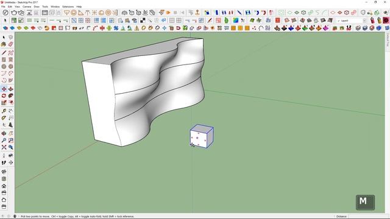Image resolution: width=390 pixels, height=219 pixels.
Task: Choose the Polygon tool
Action: pyautogui.click(x=11, y=66)
